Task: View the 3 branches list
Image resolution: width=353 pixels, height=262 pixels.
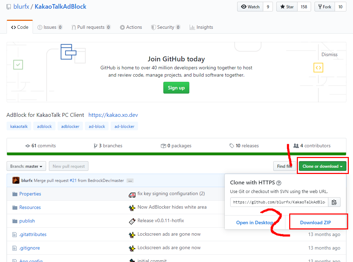Action: [108, 146]
